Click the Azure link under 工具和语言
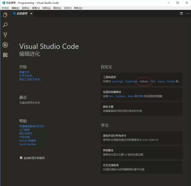This screenshot has width=191, height=186. [161, 82]
